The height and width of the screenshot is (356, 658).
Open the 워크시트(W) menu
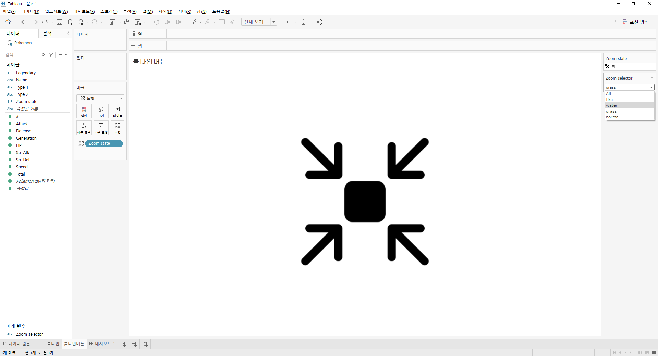56,12
